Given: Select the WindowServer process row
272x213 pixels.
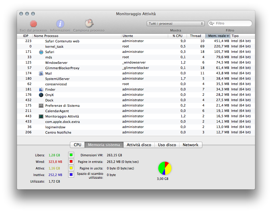Looking at the screenshot, I should pos(136,63).
